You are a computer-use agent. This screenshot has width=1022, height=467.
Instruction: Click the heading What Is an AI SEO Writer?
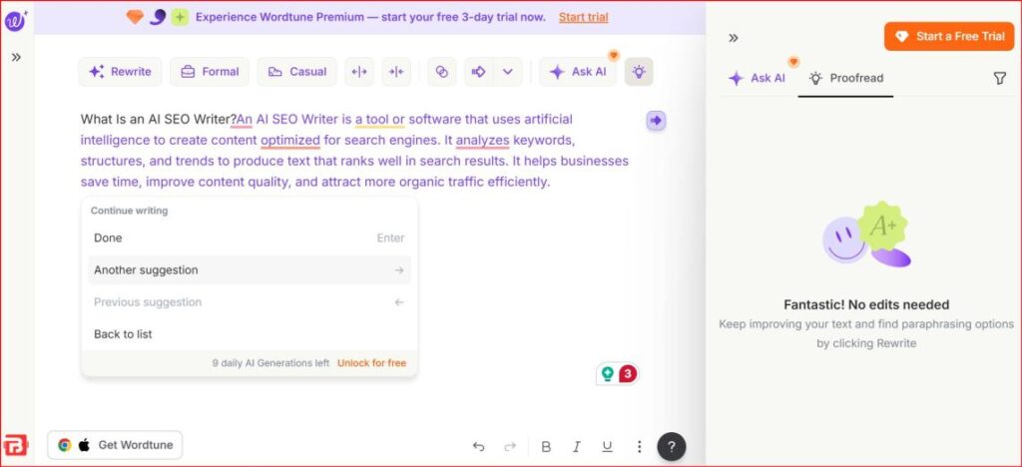point(159,119)
